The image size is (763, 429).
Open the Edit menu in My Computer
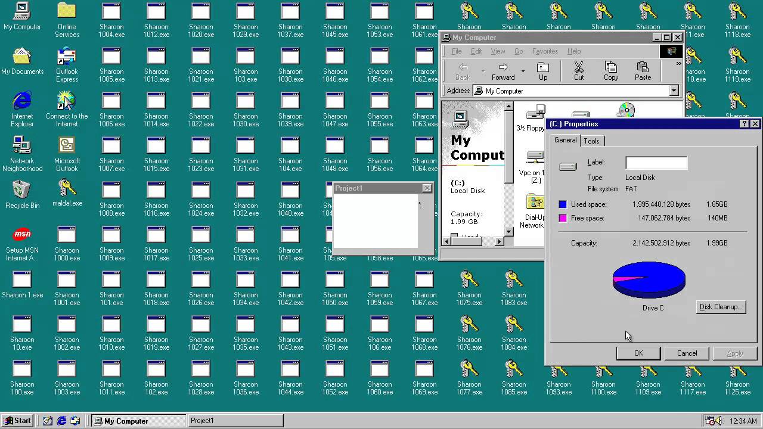coord(476,51)
